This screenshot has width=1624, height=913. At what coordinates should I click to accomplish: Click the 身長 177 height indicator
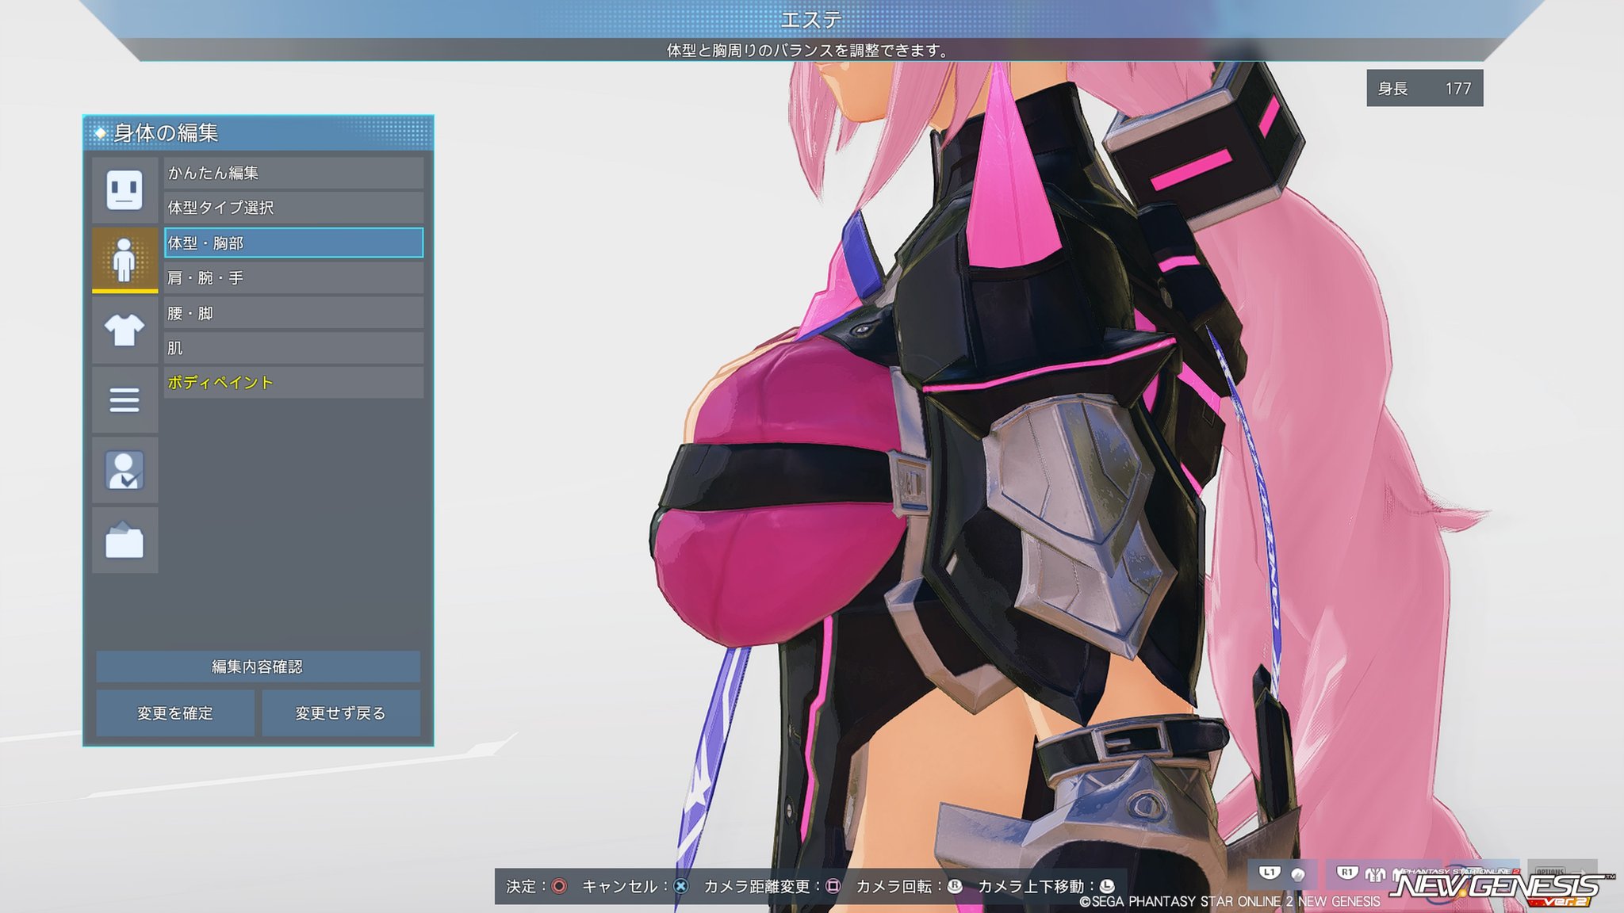[x=1424, y=89]
